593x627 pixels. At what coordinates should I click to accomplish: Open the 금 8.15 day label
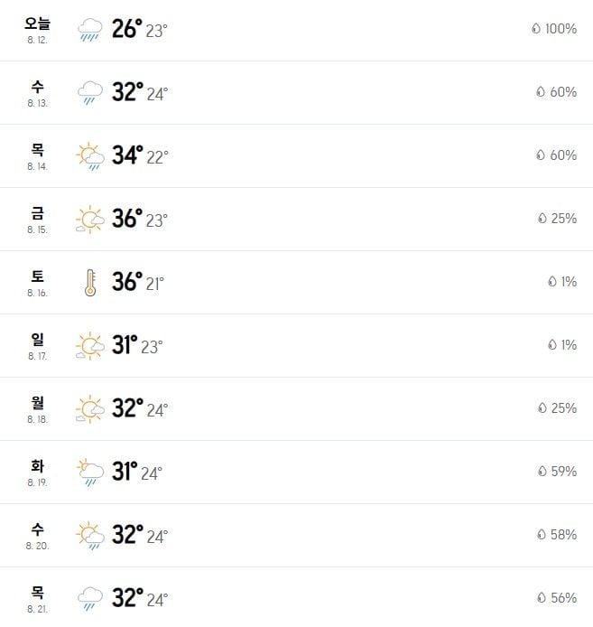coord(38,220)
